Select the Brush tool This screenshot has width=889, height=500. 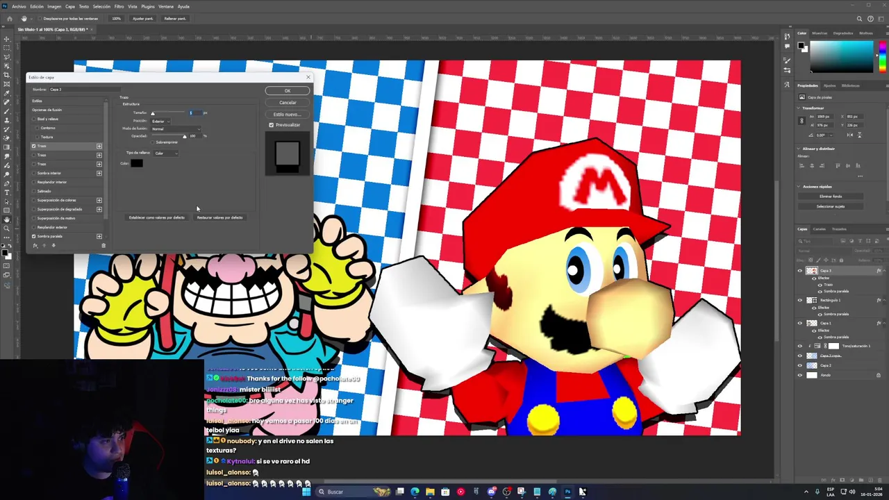click(x=6, y=111)
